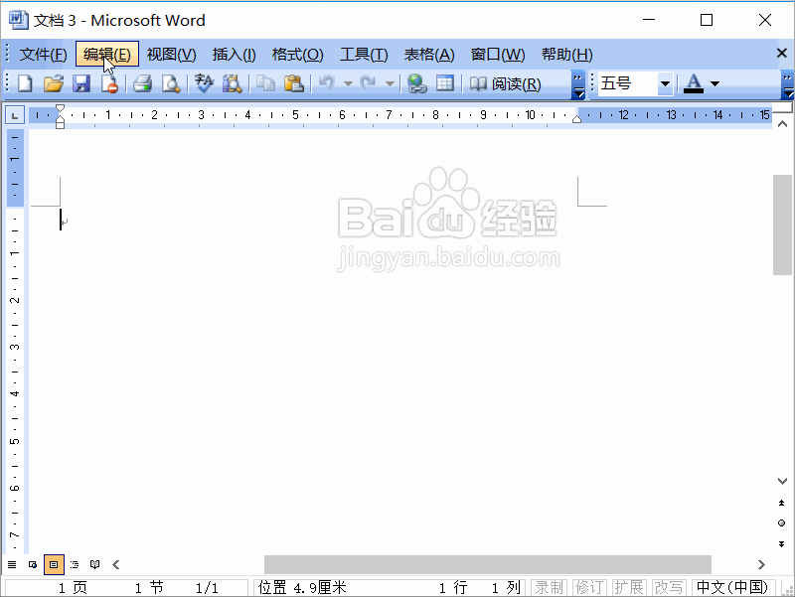Open the font size 五号 dropdown
Viewport: 795px width, 597px height.
click(x=664, y=84)
